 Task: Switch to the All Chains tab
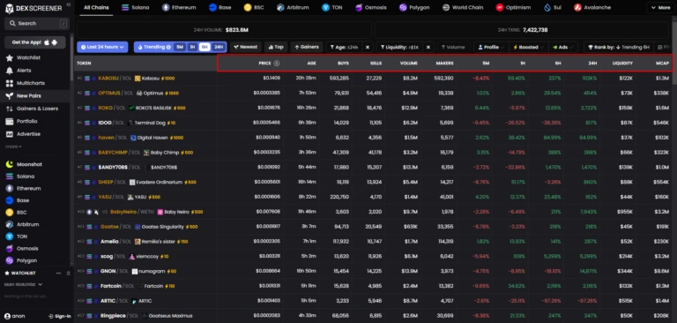(96, 7)
